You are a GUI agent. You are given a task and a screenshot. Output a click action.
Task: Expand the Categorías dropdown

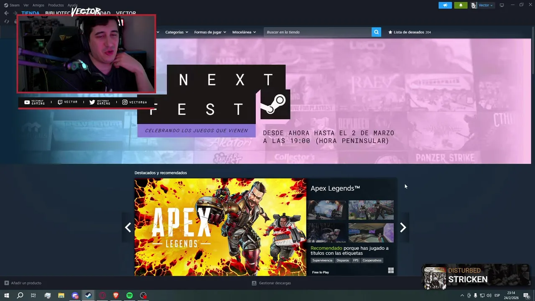click(176, 32)
